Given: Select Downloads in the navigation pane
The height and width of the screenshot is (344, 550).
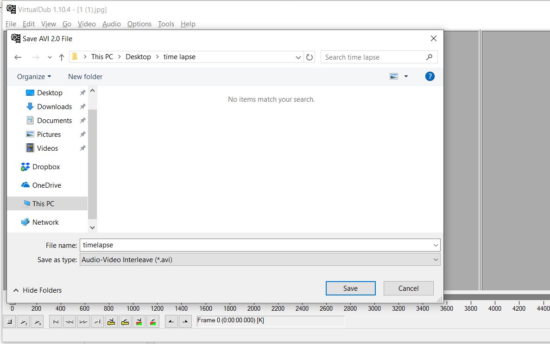Looking at the screenshot, I should pos(54,107).
